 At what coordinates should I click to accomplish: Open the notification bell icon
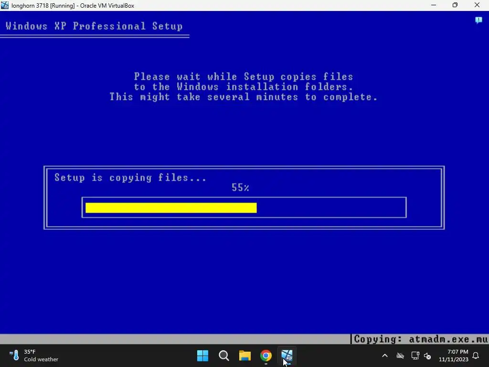(476, 356)
